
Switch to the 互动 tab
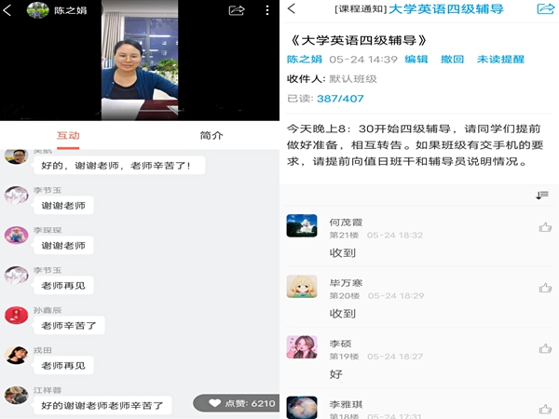68,135
